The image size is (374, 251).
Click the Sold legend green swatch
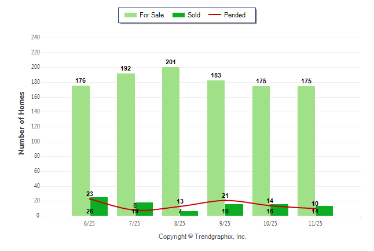[x=179, y=15]
